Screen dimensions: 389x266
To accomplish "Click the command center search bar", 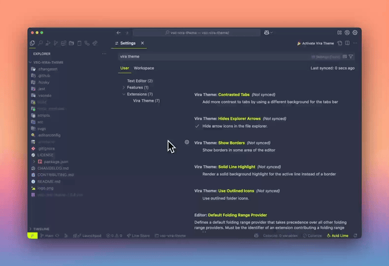I will (x=196, y=32).
